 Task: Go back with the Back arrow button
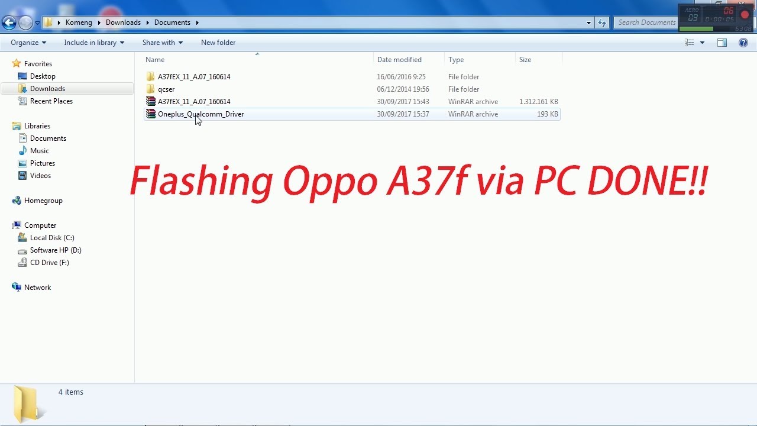pyautogui.click(x=9, y=22)
